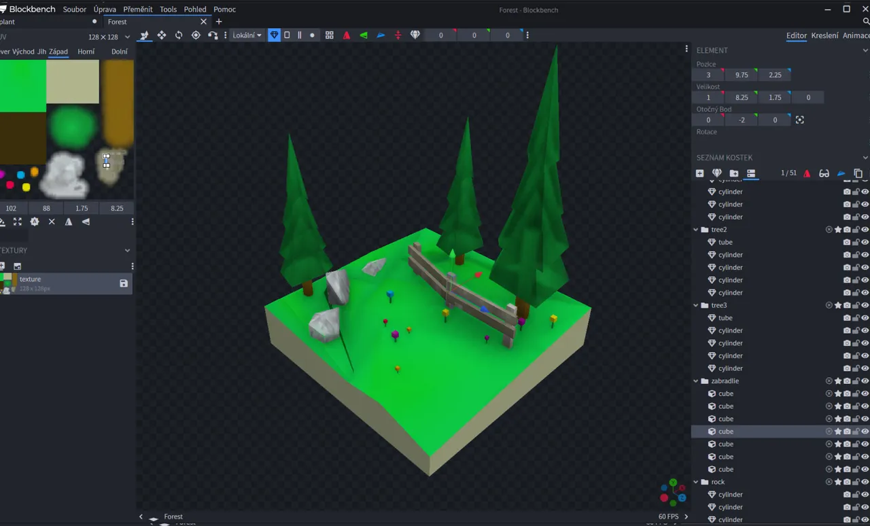Collapse the TEXTURY panel chevron
Screen dimensions: 870x526
point(127,250)
